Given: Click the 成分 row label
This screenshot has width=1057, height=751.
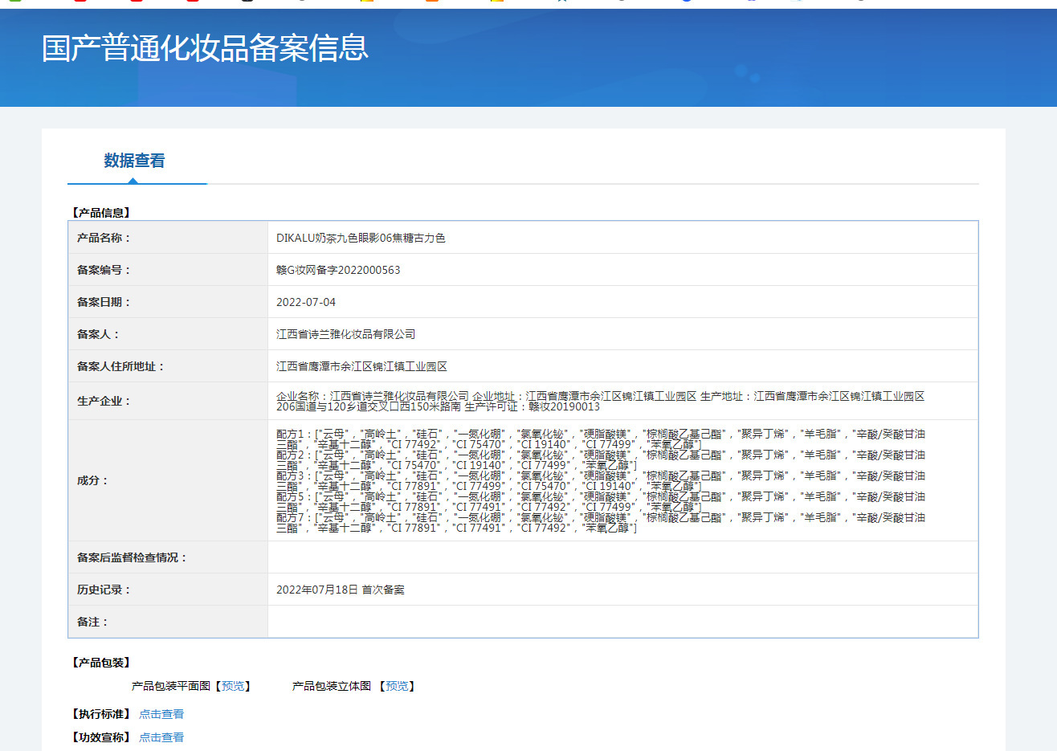Looking at the screenshot, I should tap(92, 480).
